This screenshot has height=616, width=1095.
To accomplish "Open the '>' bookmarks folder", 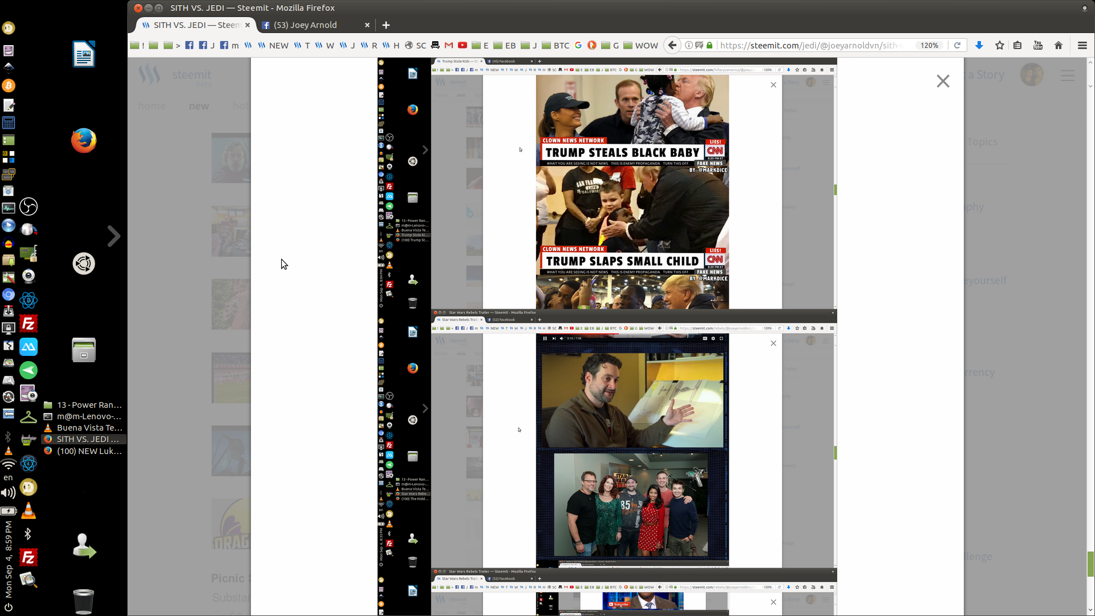I will coord(172,45).
